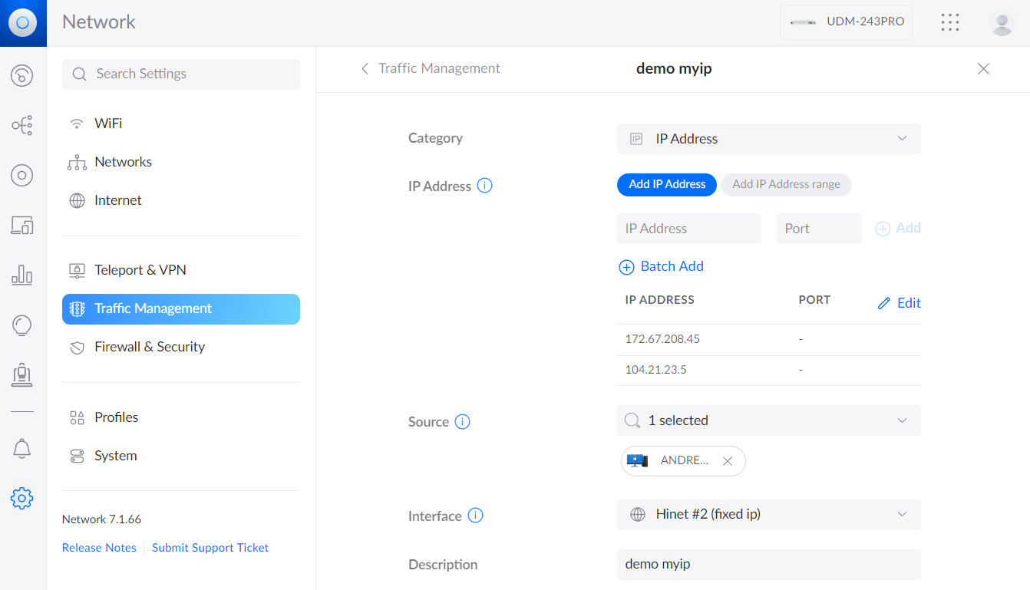This screenshot has height=590, width=1030.
Task: Open the Topology icon in left rail
Action: point(21,125)
